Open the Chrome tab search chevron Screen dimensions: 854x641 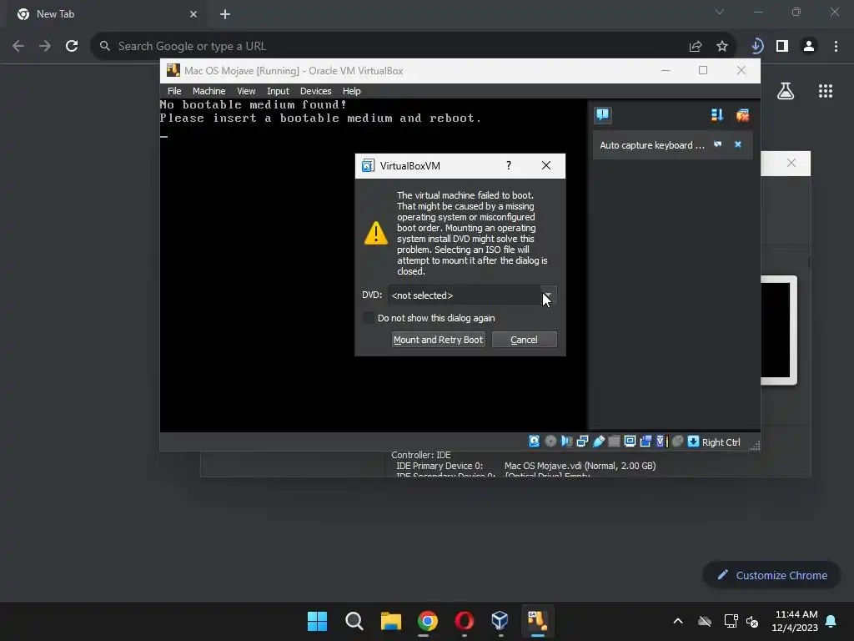point(720,12)
